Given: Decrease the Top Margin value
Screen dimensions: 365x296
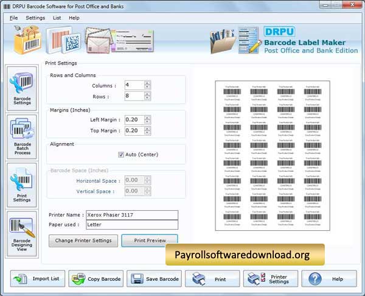Looking at the screenshot, I should [x=147, y=133].
